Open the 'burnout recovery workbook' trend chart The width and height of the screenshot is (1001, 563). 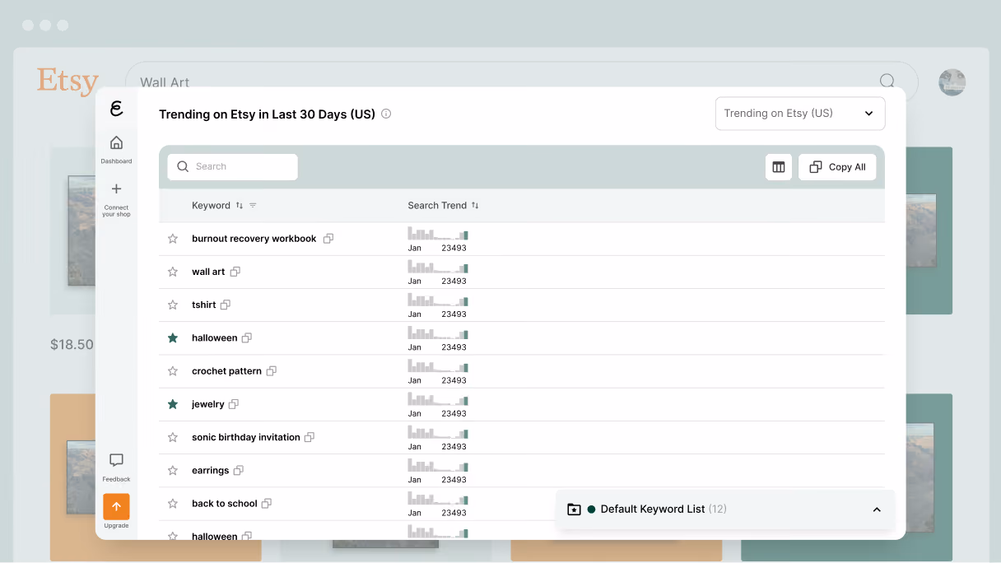pos(438,239)
